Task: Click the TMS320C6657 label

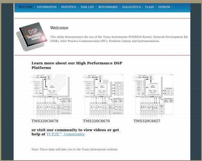Action: coord(147,121)
